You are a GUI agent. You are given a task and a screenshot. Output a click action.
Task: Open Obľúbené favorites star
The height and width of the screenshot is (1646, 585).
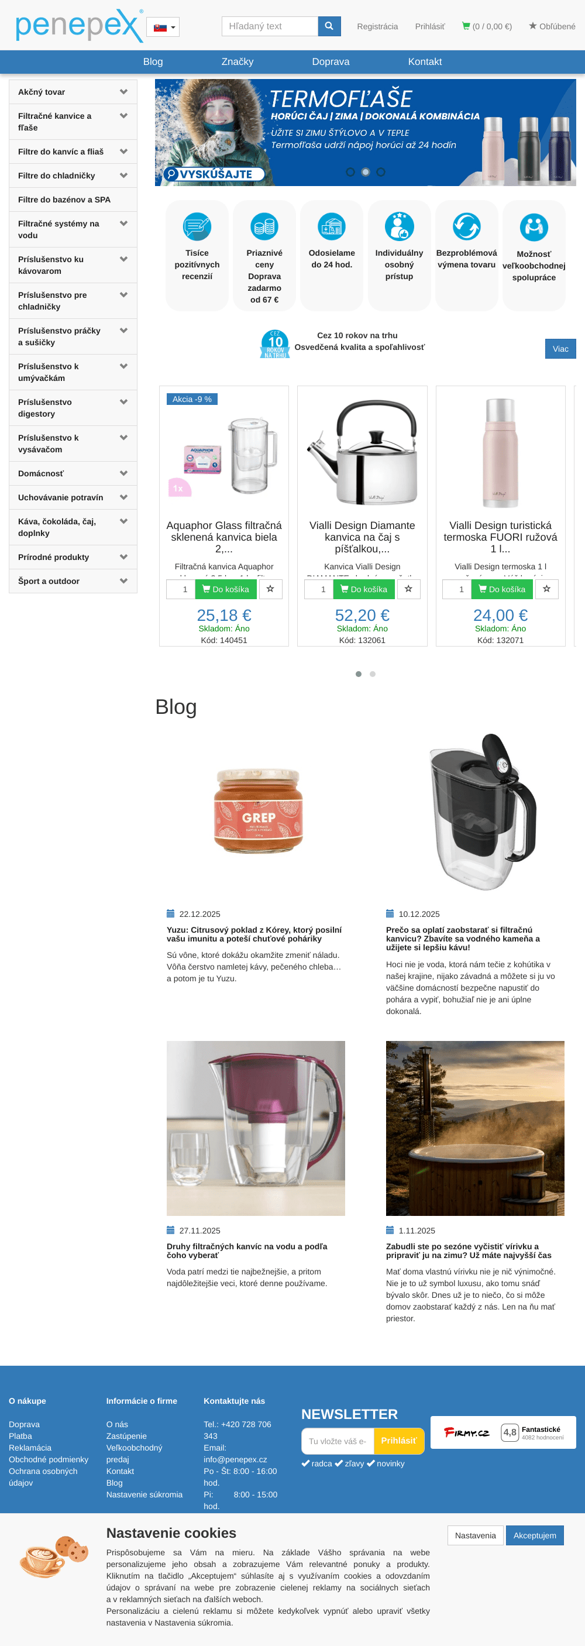(x=552, y=26)
